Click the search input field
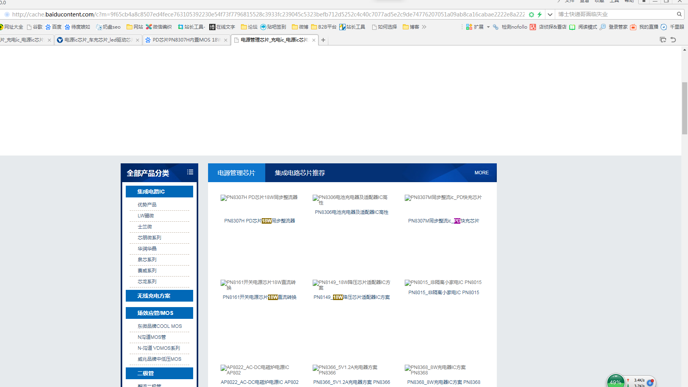 click(615, 14)
